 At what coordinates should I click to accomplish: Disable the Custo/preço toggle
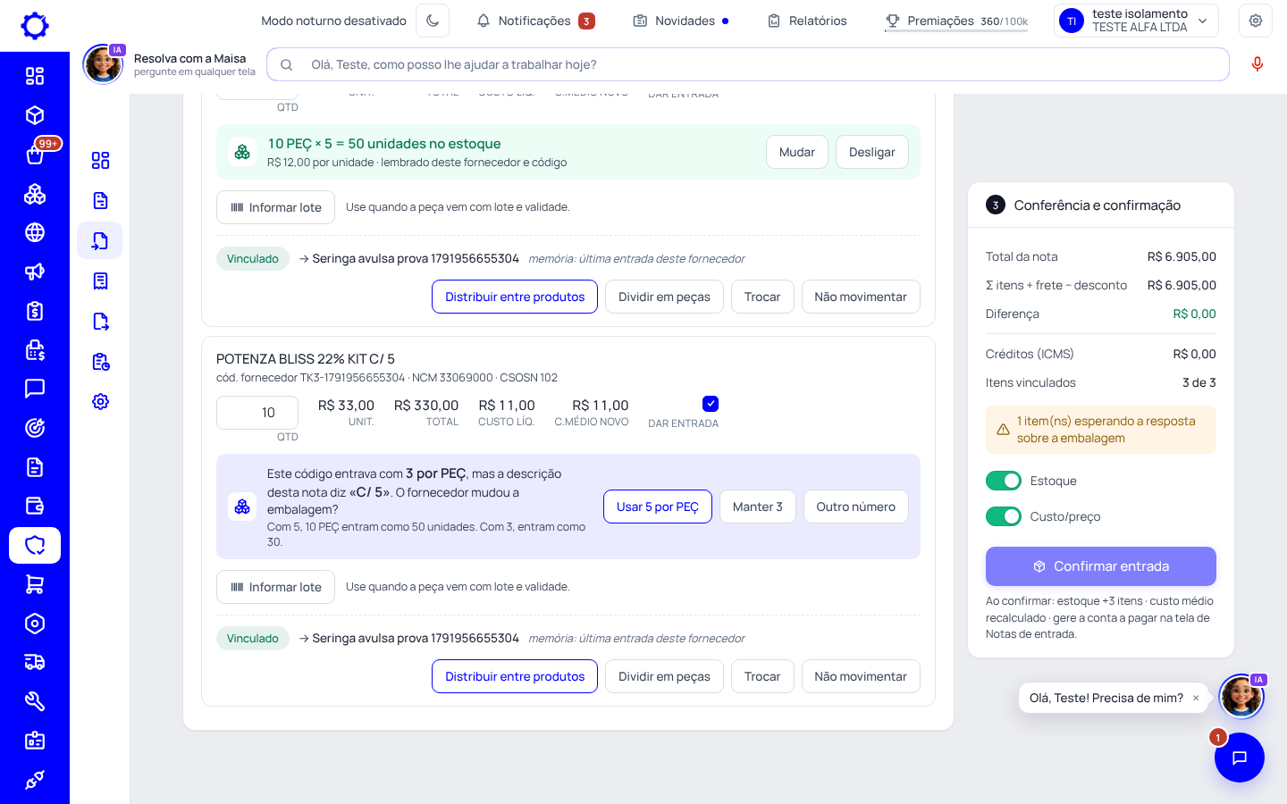[x=1004, y=516]
